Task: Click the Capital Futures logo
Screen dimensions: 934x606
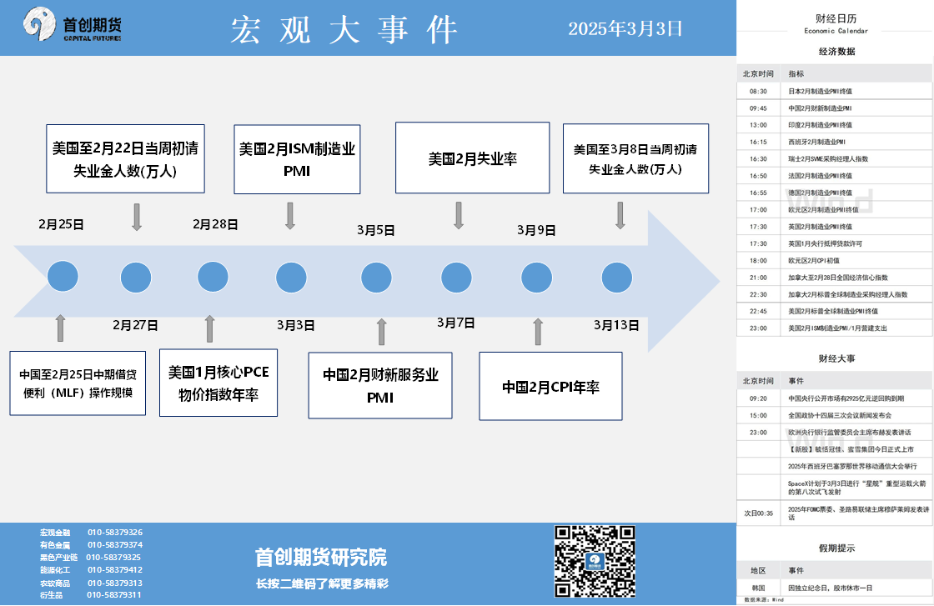Action: (x=73, y=26)
